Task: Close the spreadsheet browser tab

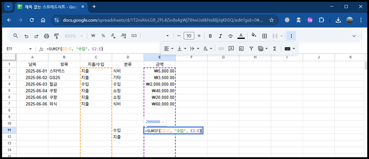Action: 83,7
